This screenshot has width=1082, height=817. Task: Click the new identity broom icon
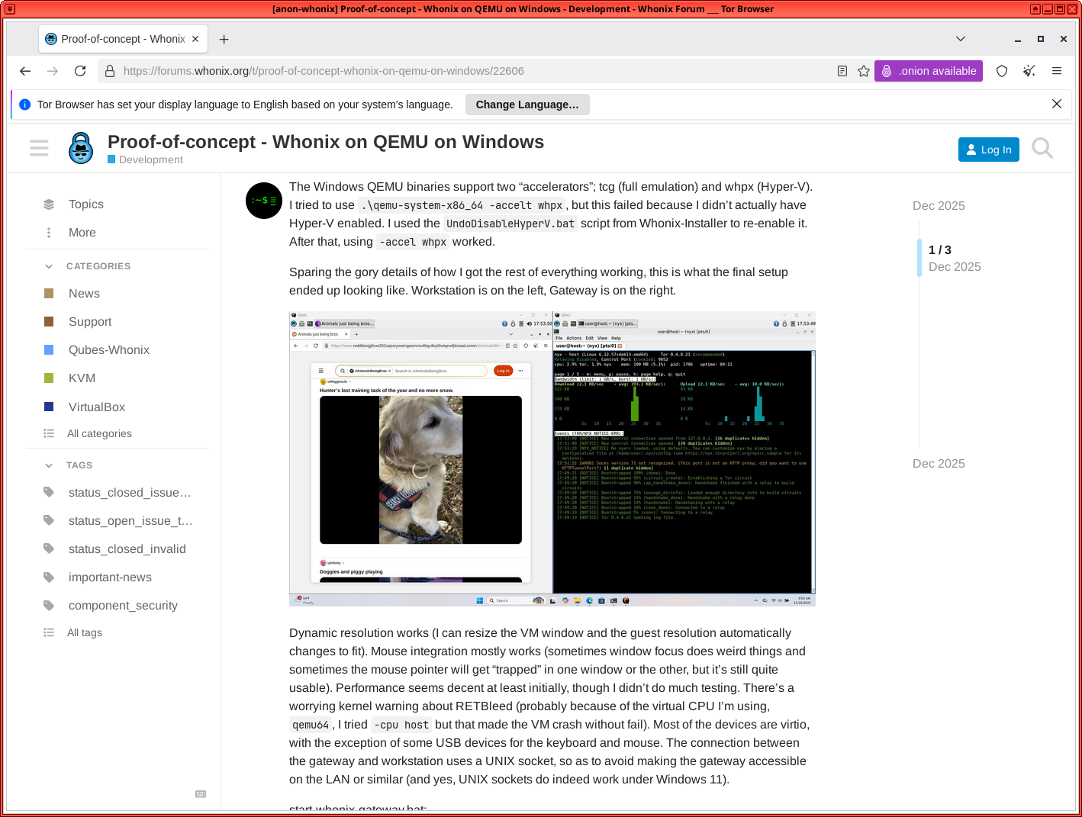1029,71
